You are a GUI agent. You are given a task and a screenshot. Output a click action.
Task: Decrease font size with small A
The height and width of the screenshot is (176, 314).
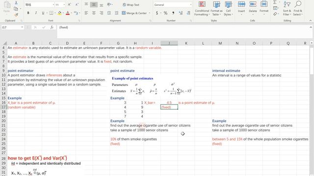coord(77,4)
